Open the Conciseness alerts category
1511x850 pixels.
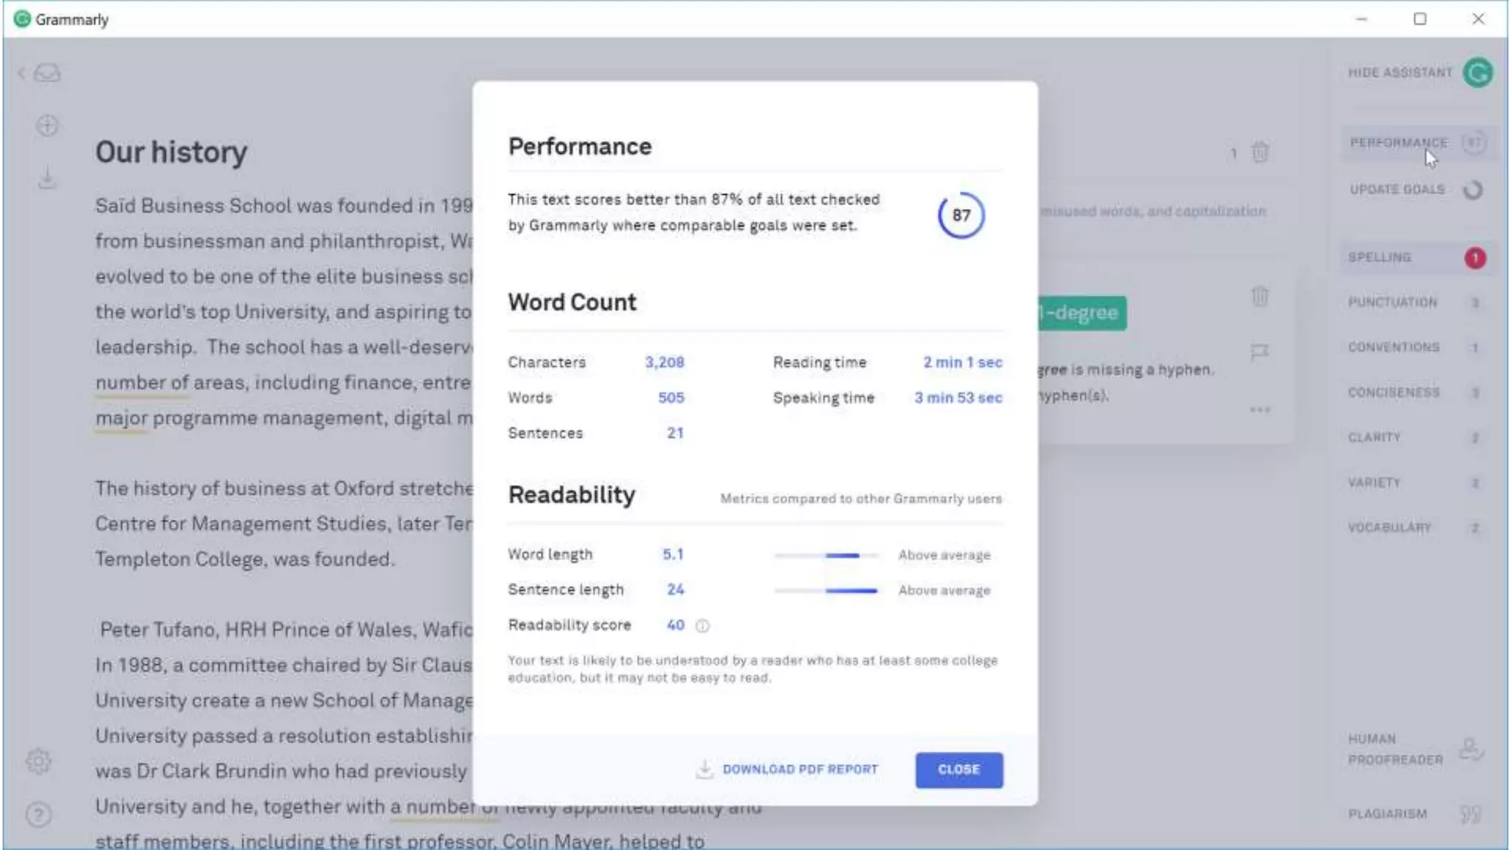[1394, 393]
